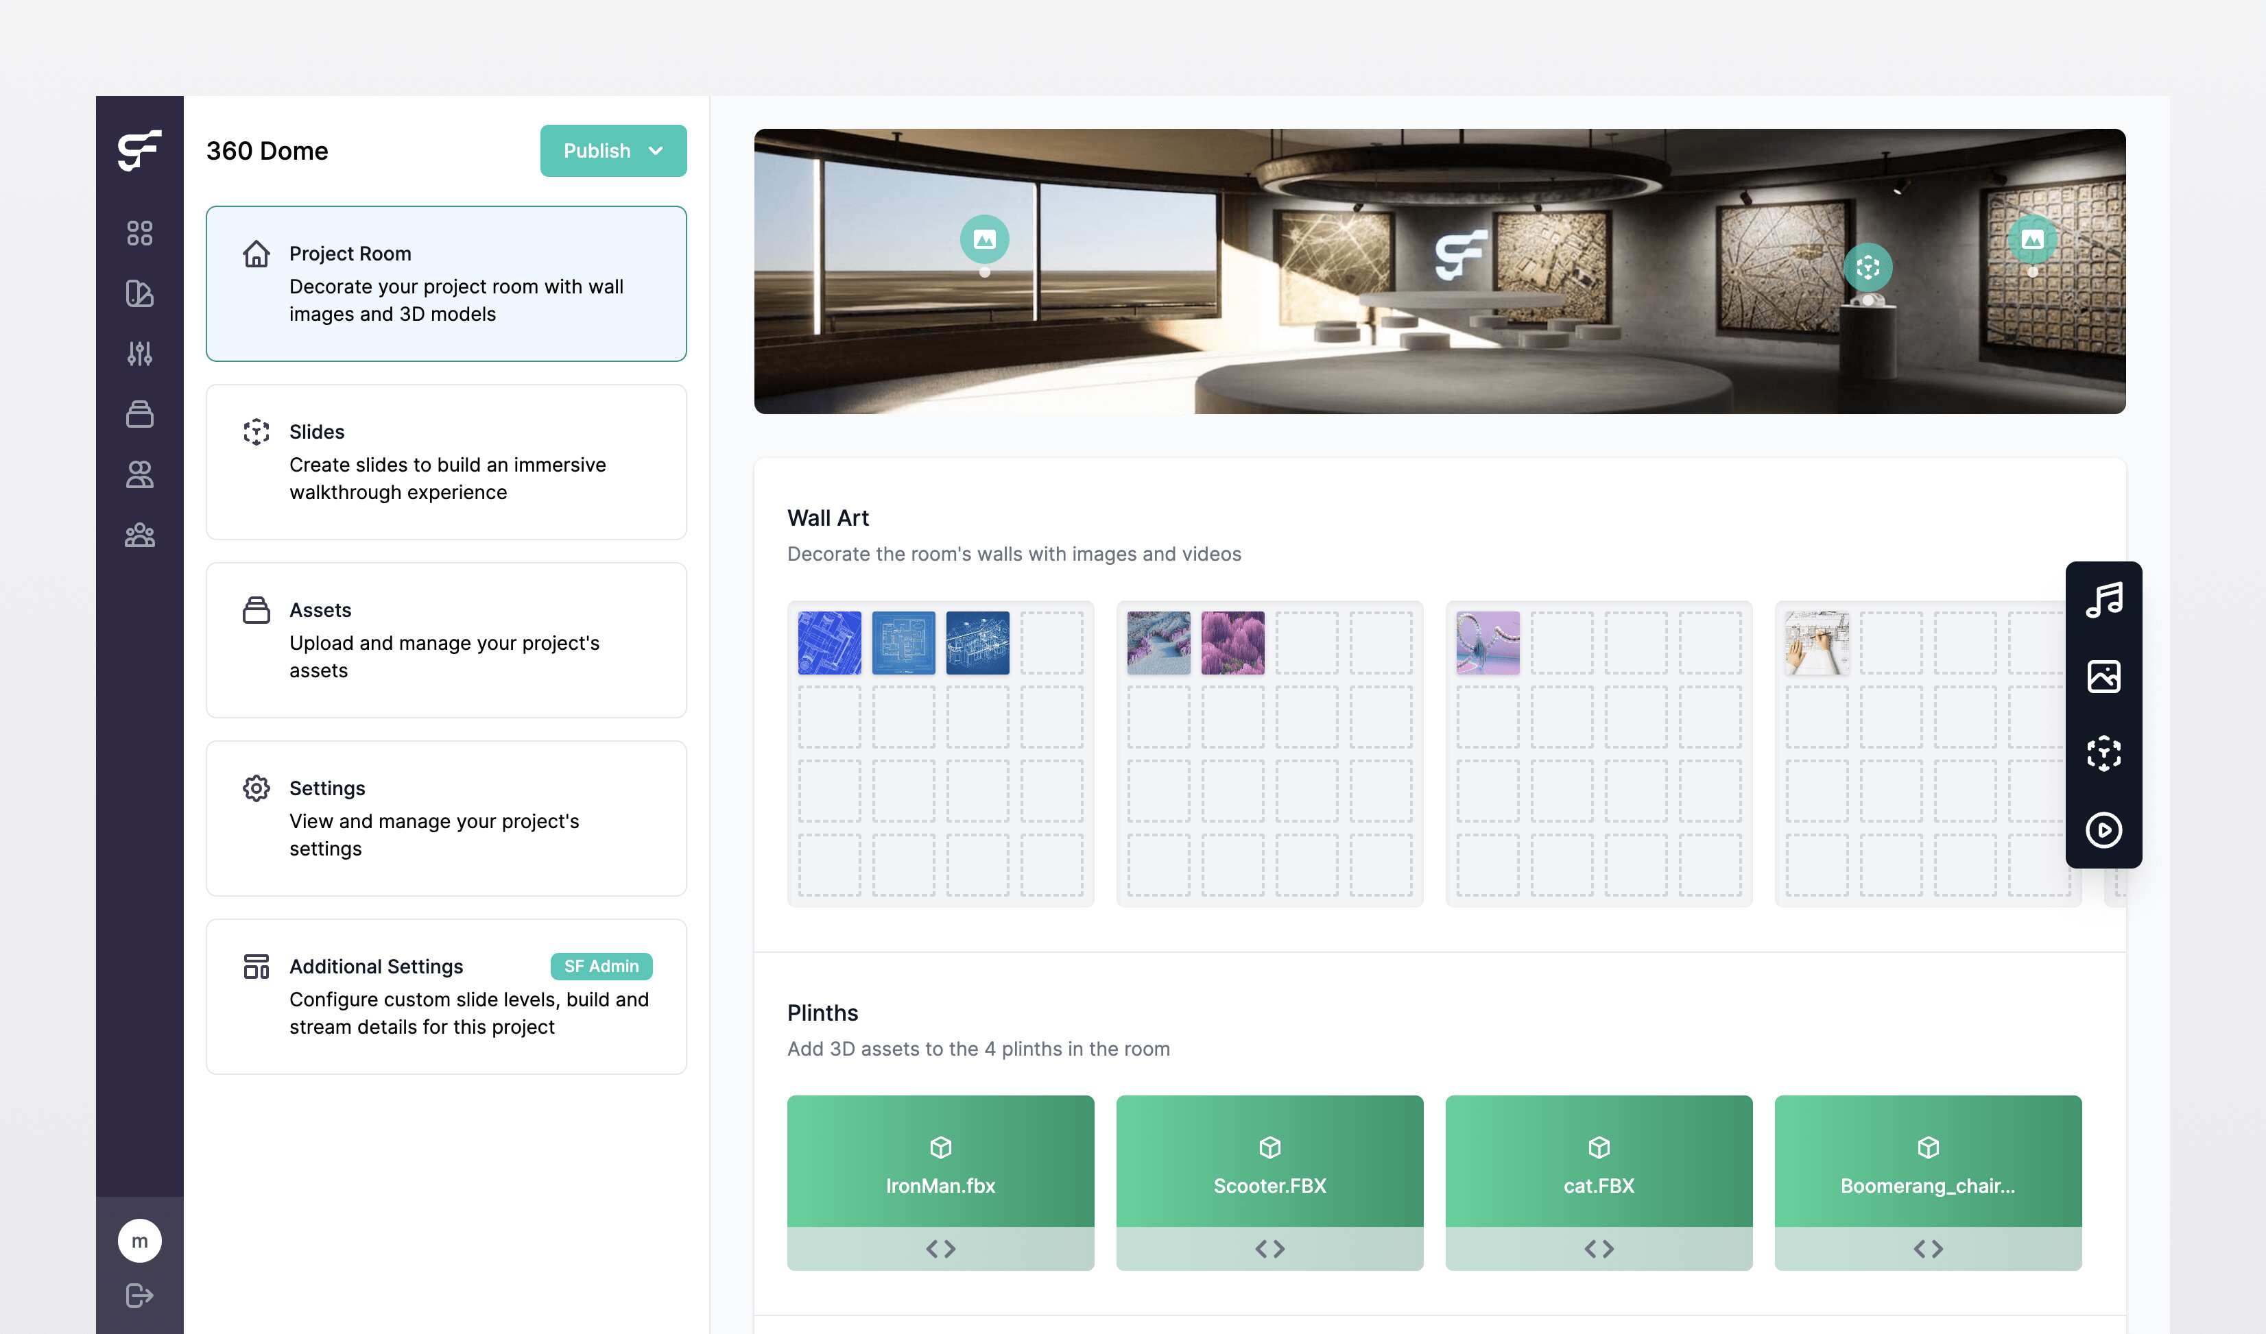Select the themes palette icon in sidebar
2266x1334 pixels.
coord(139,293)
